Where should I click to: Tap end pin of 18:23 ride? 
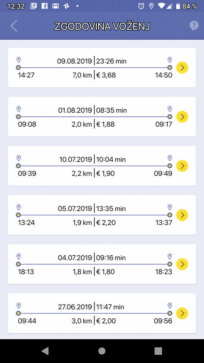click(x=170, y=256)
